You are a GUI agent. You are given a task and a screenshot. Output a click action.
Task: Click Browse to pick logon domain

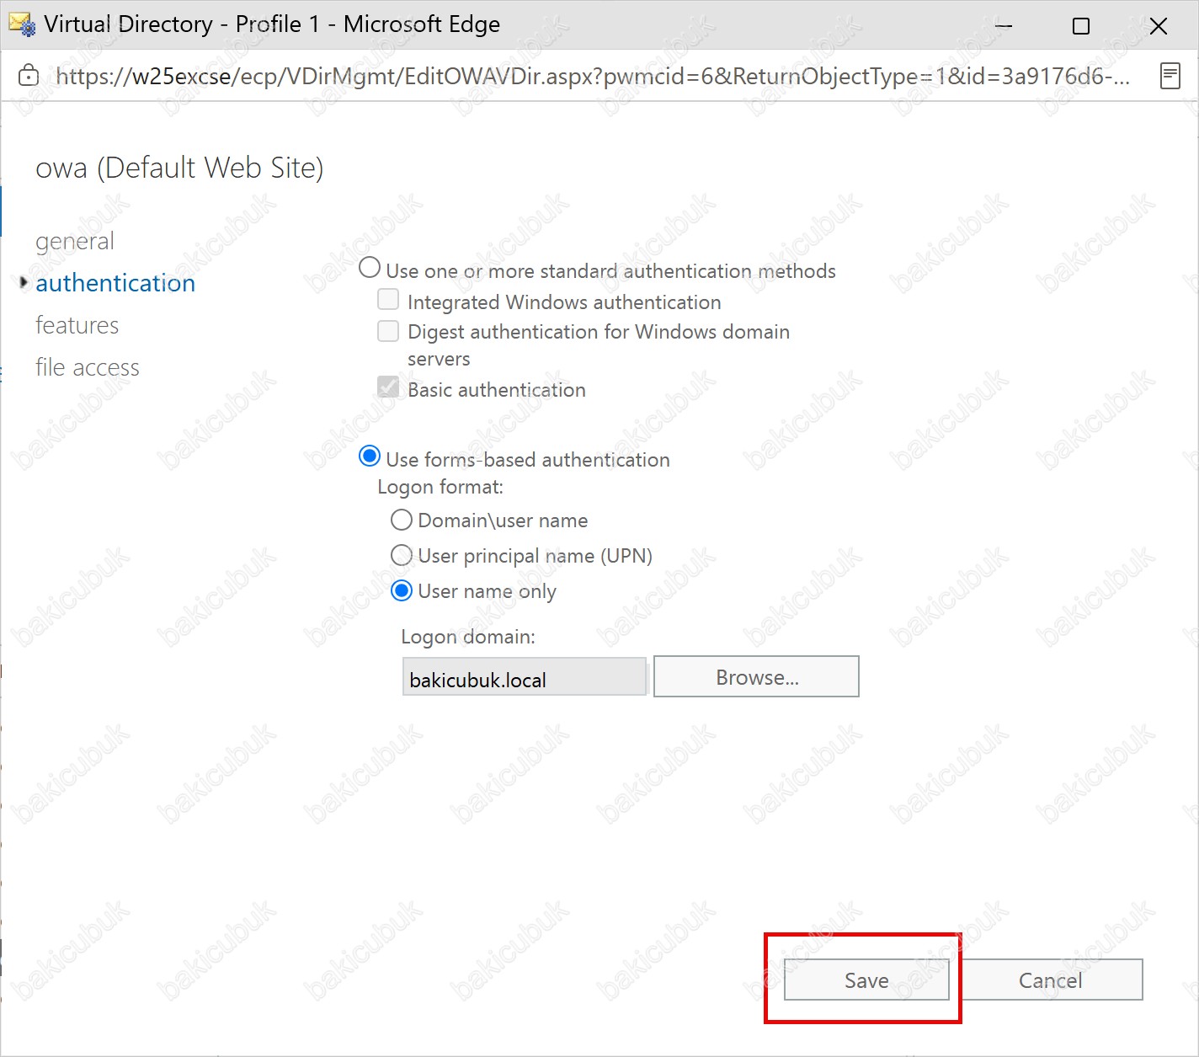click(x=756, y=677)
